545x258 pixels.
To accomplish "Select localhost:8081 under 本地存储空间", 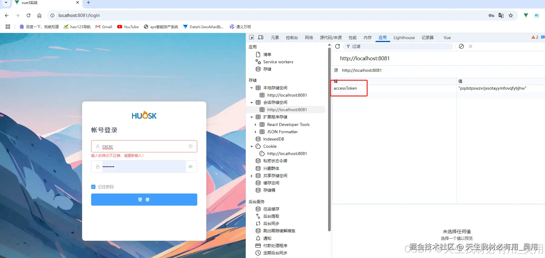I will pos(284,95).
